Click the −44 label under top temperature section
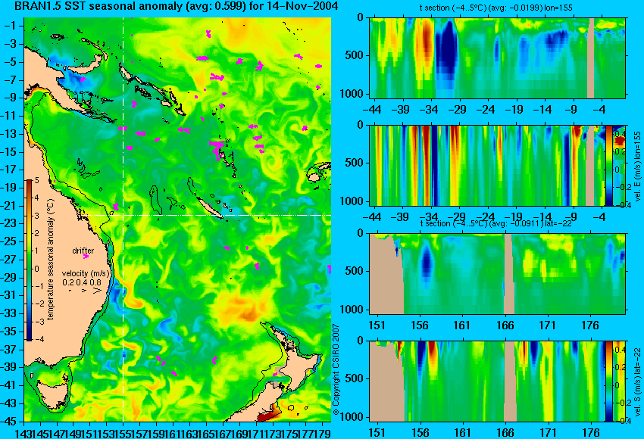644x439 pixels. click(x=373, y=110)
